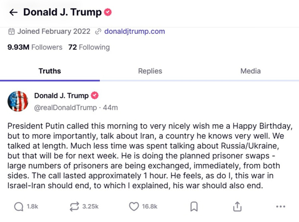Image resolution: width=299 pixels, height=222 pixels.
Task: Switch to the Replies tab
Action: (x=150, y=71)
